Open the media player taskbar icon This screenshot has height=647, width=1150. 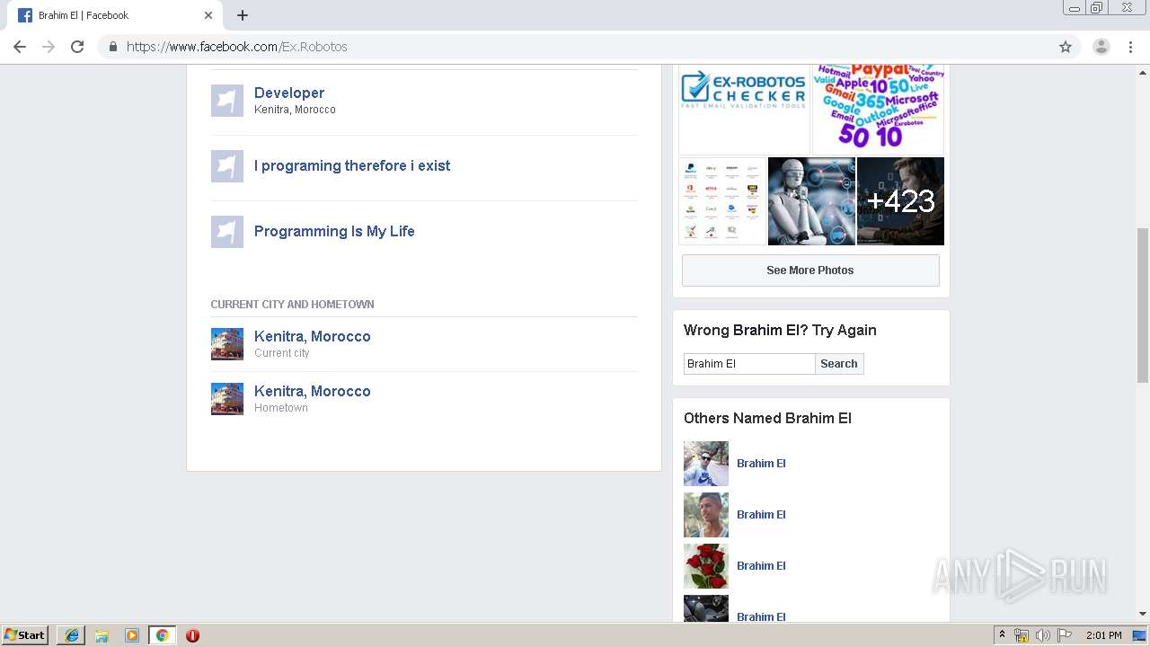click(132, 635)
